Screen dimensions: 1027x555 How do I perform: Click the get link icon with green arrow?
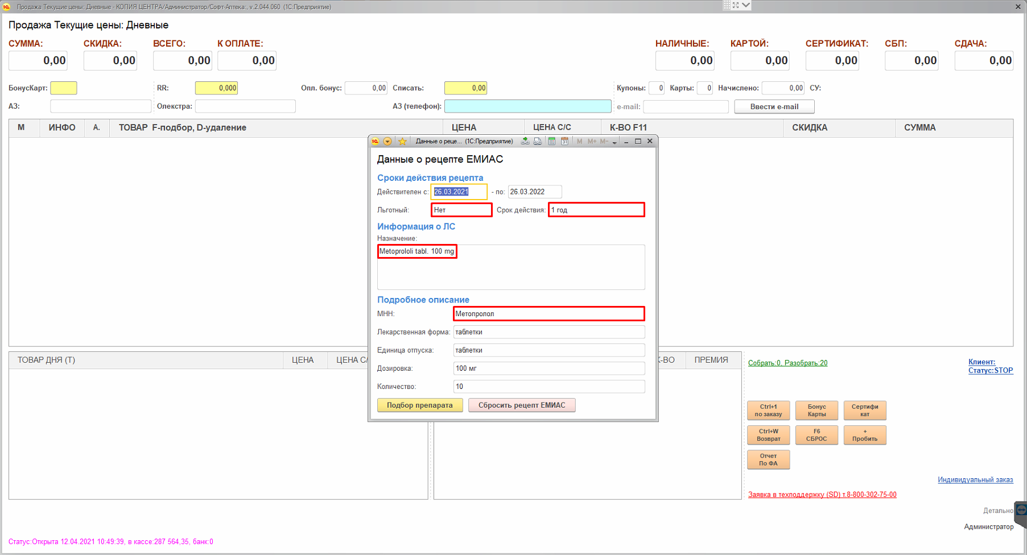(525, 142)
